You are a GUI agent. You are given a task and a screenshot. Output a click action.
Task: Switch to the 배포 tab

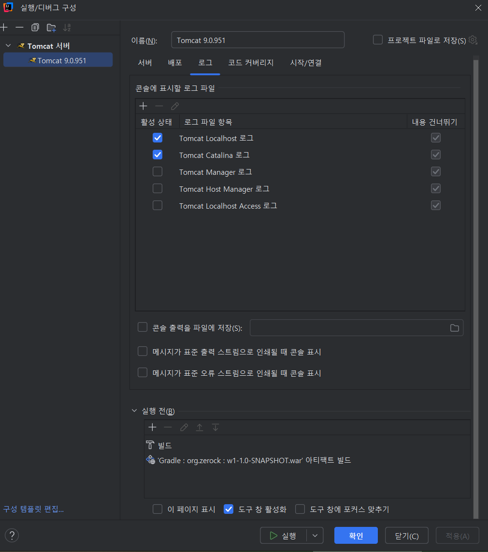click(175, 63)
